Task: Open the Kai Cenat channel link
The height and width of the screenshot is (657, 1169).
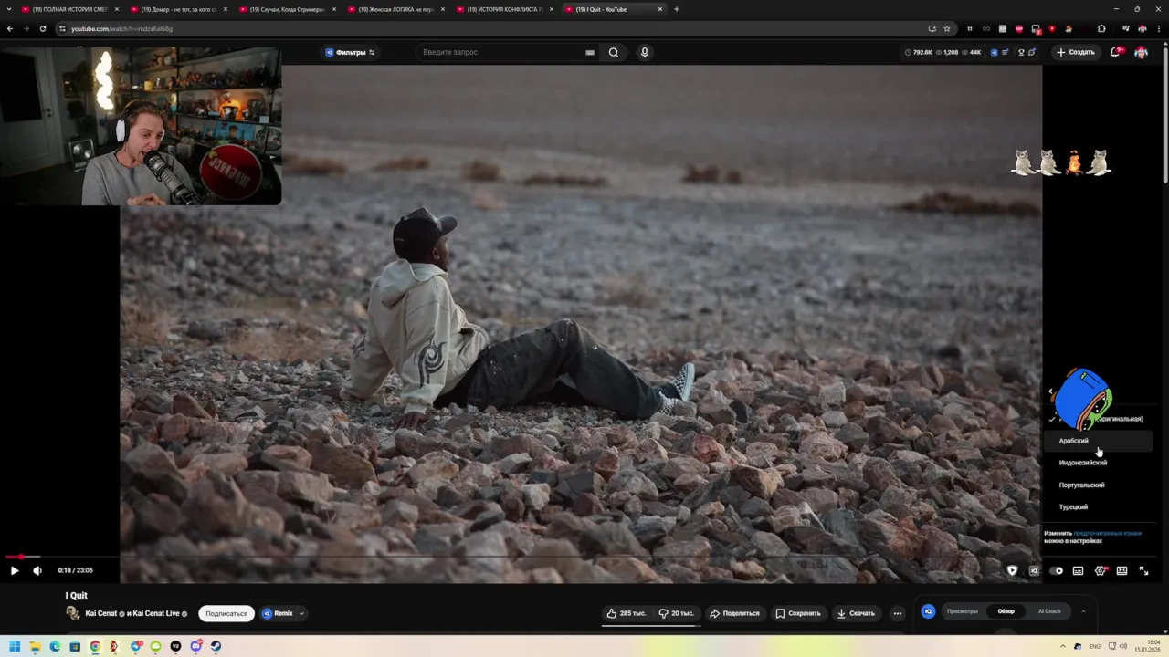Action: [x=101, y=613]
